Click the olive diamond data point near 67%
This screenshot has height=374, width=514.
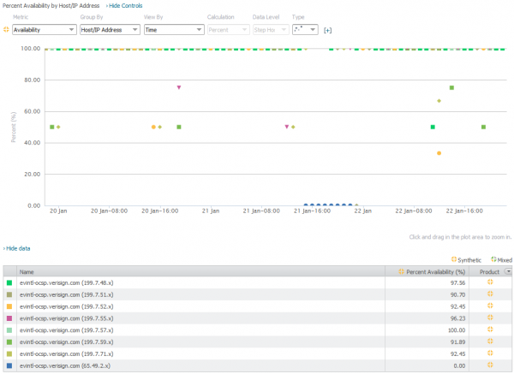[x=439, y=100]
